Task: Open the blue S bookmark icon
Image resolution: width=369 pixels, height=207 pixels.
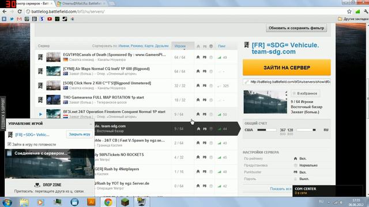Action: (x=42, y=19)
